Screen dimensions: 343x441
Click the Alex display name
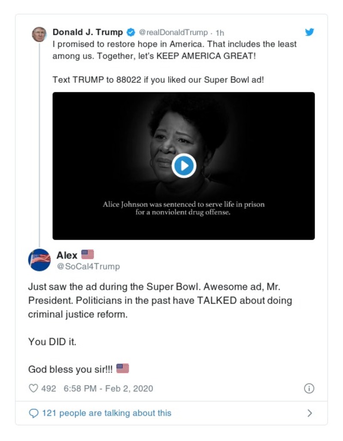[x=67, y=255]
